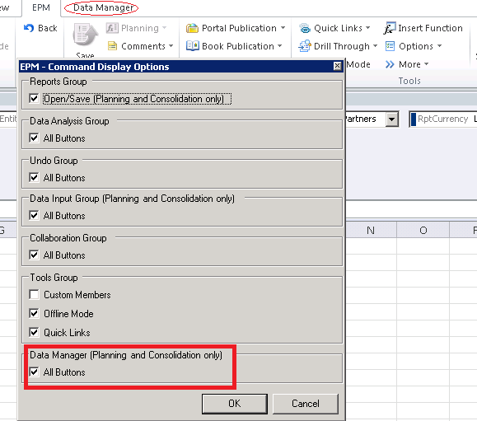
Task: Click the Cancel button
Action: point(306,404)
